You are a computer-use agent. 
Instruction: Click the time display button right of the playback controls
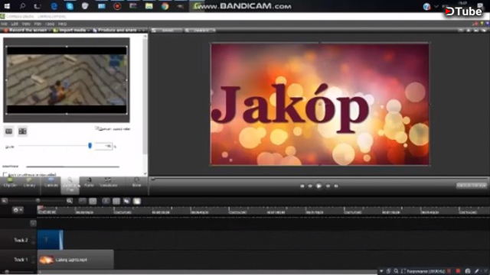pyautogui.click(x=472, y=186)
